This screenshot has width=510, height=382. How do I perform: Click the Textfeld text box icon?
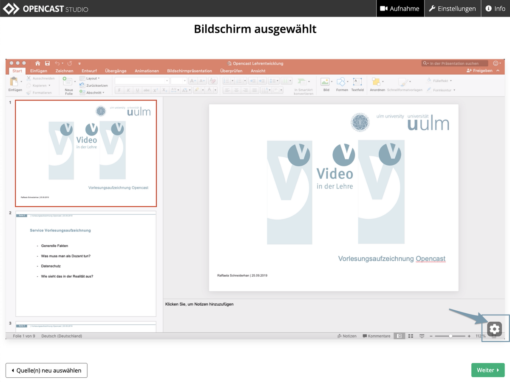pyautogui.click(x=357, y=81)
